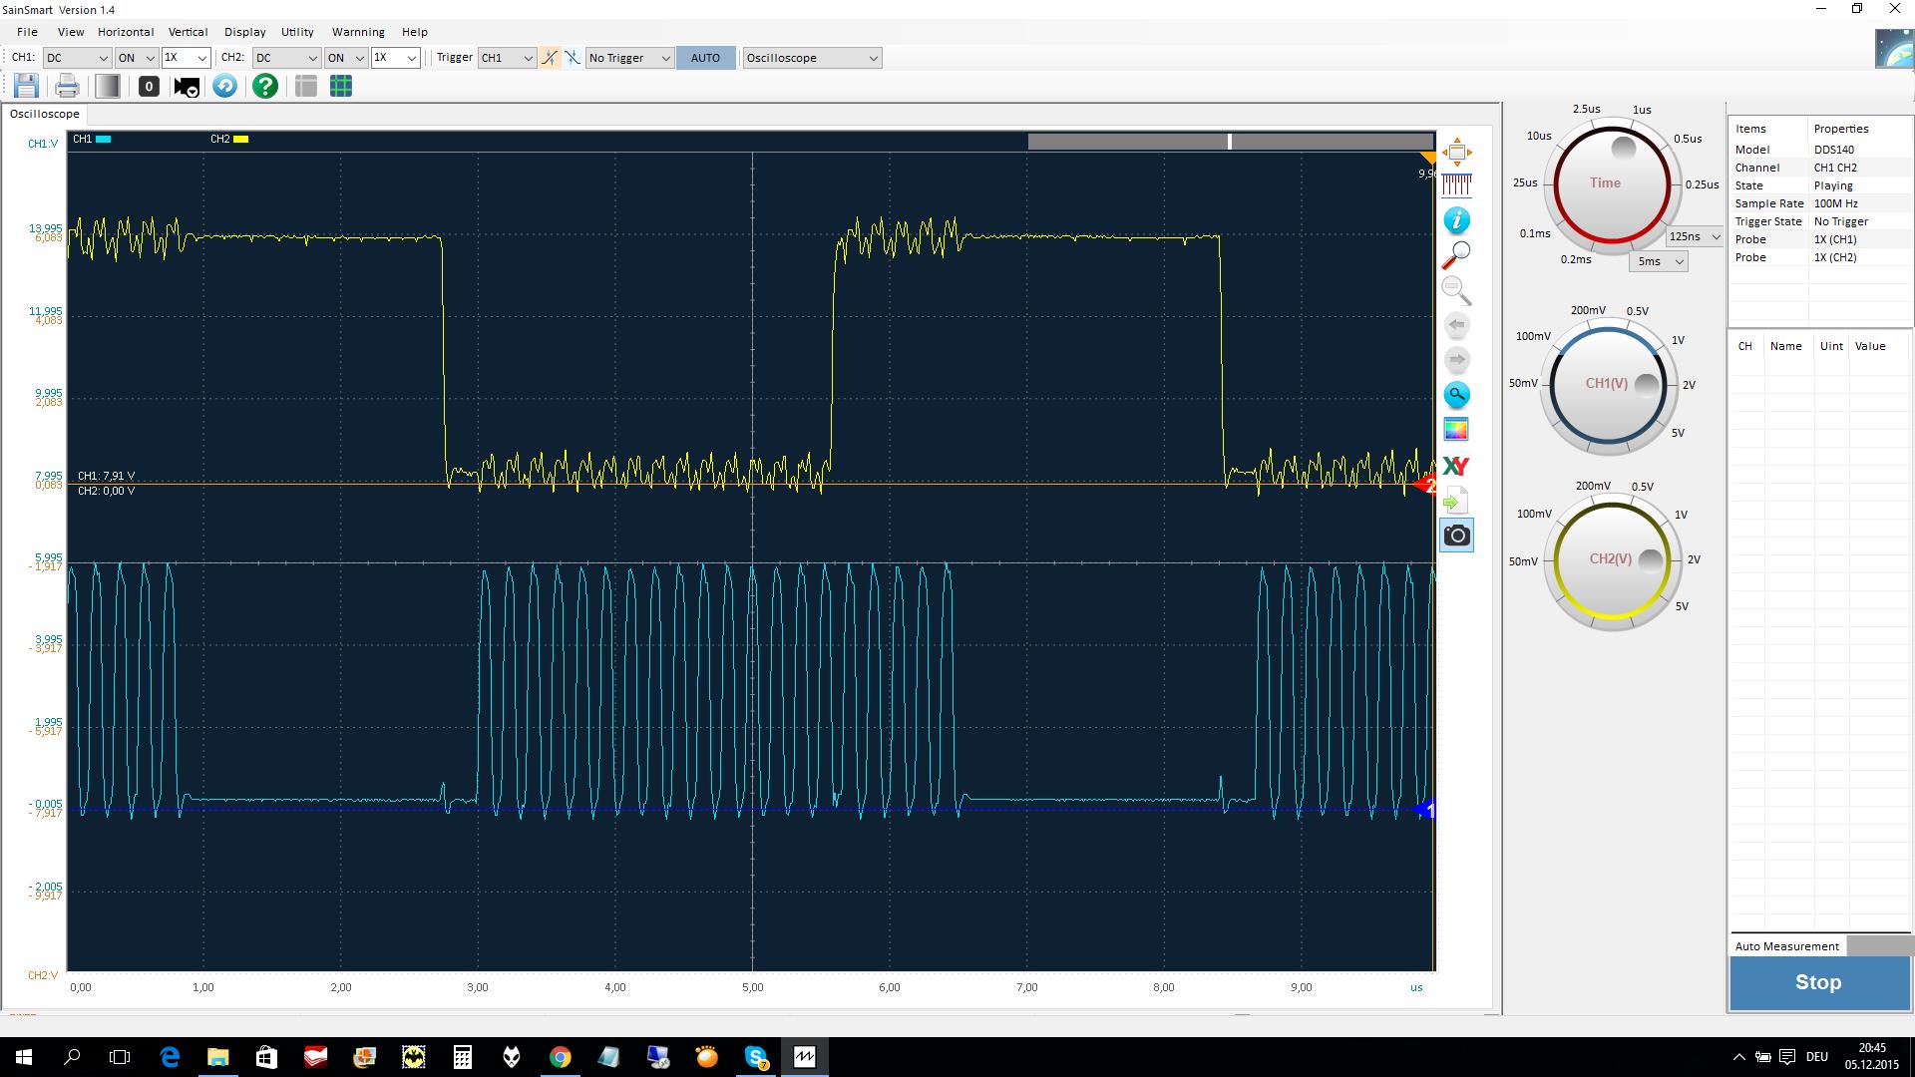Open the color spectrum settings icon

1456,430
